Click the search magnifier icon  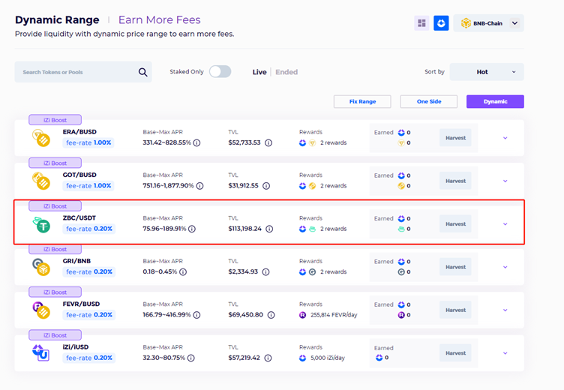[142, 72]
